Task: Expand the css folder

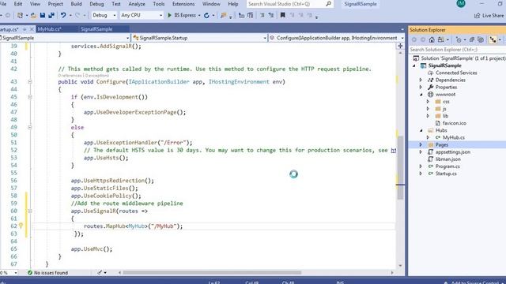Action: click(429, 102)
